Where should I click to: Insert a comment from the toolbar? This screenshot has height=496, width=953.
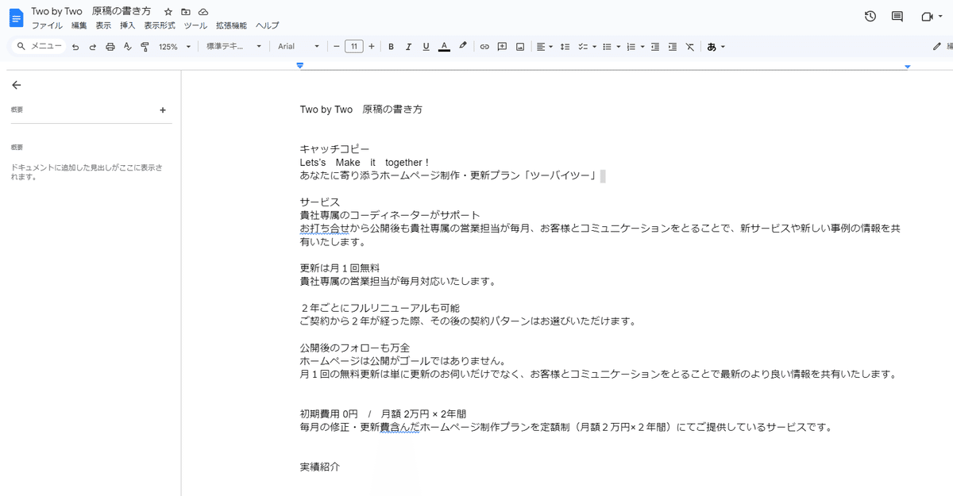coord(501,46)
